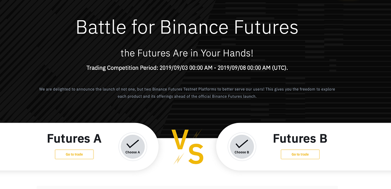Click the light gray section below cards
Screen dimensions: 391x189
click(x=187, y=187)
